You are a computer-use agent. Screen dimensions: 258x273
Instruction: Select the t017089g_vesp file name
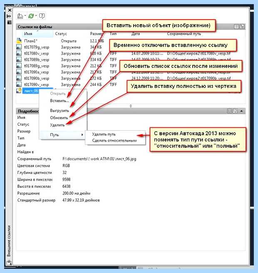click(37, 66)
